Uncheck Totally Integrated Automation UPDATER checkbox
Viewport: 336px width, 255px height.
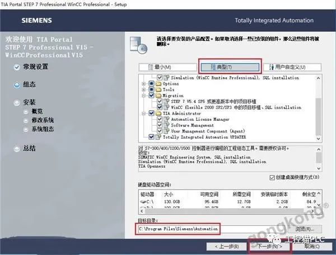151,137
